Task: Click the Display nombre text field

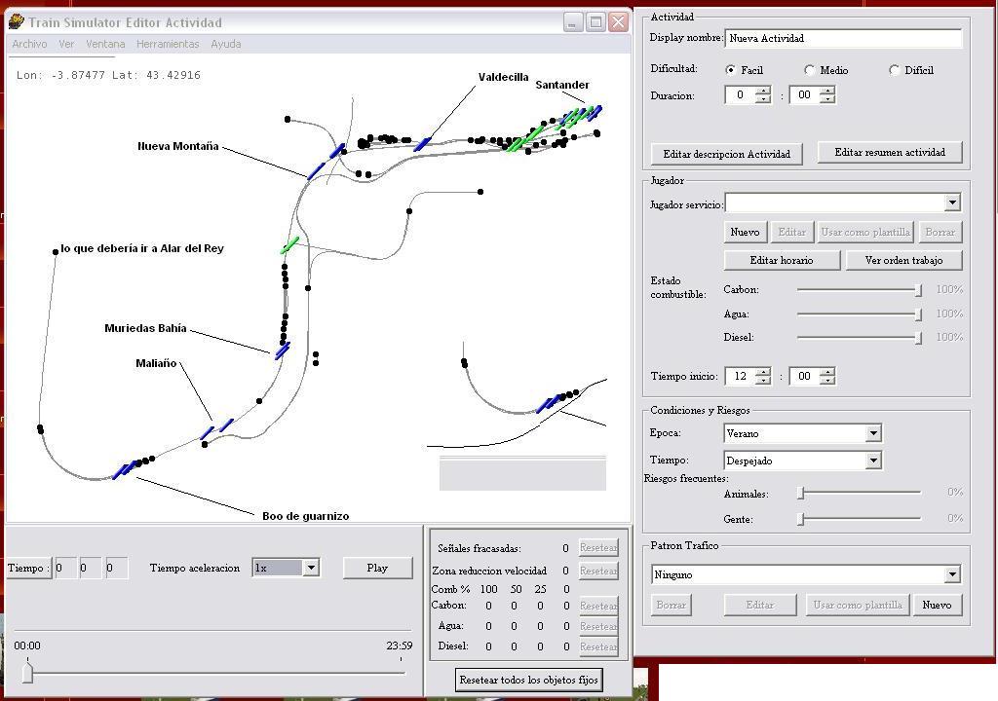Action: coord(843,38)
